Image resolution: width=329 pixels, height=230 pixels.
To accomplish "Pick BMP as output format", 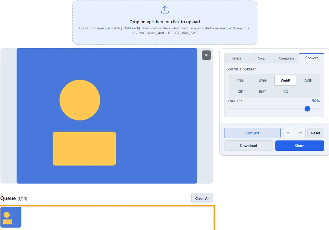I will click(x=263, y=92).
